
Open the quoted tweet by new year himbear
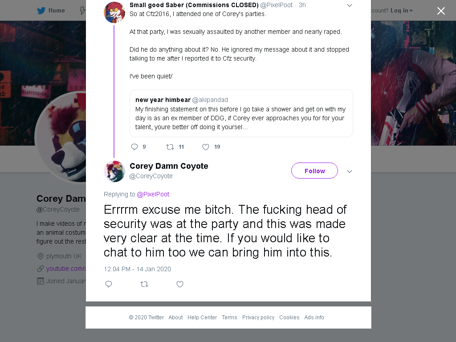(241, 114)
